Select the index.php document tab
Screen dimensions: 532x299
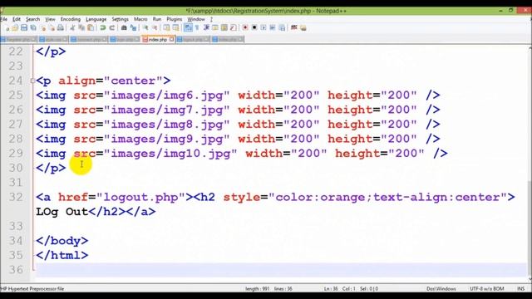(157, 40)
